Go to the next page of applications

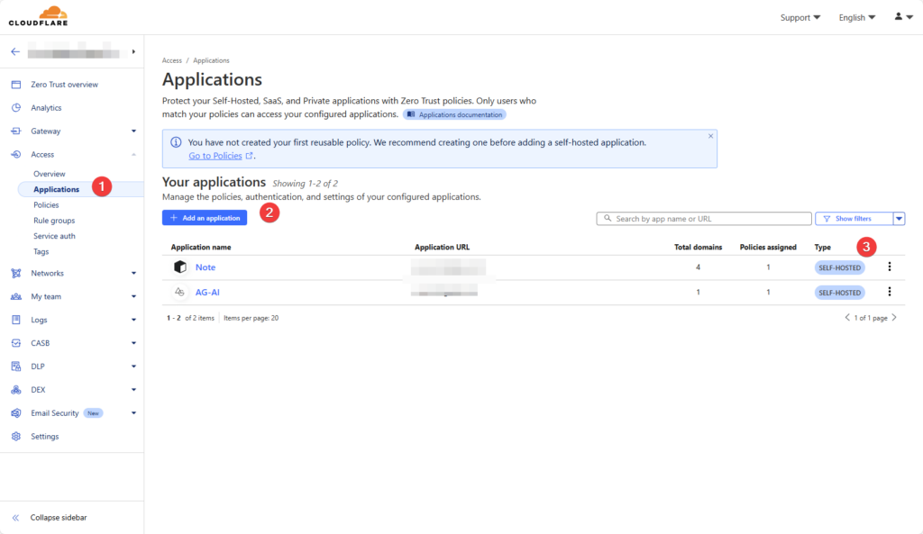pyautogui.click(x=894, y=318)
